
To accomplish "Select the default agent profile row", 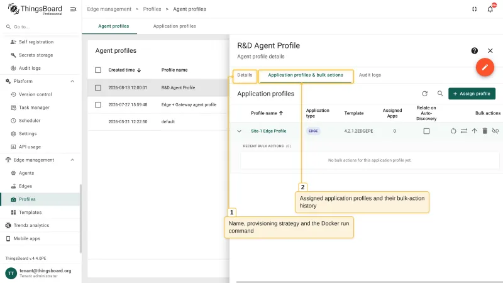I will (x=158, y=121).
